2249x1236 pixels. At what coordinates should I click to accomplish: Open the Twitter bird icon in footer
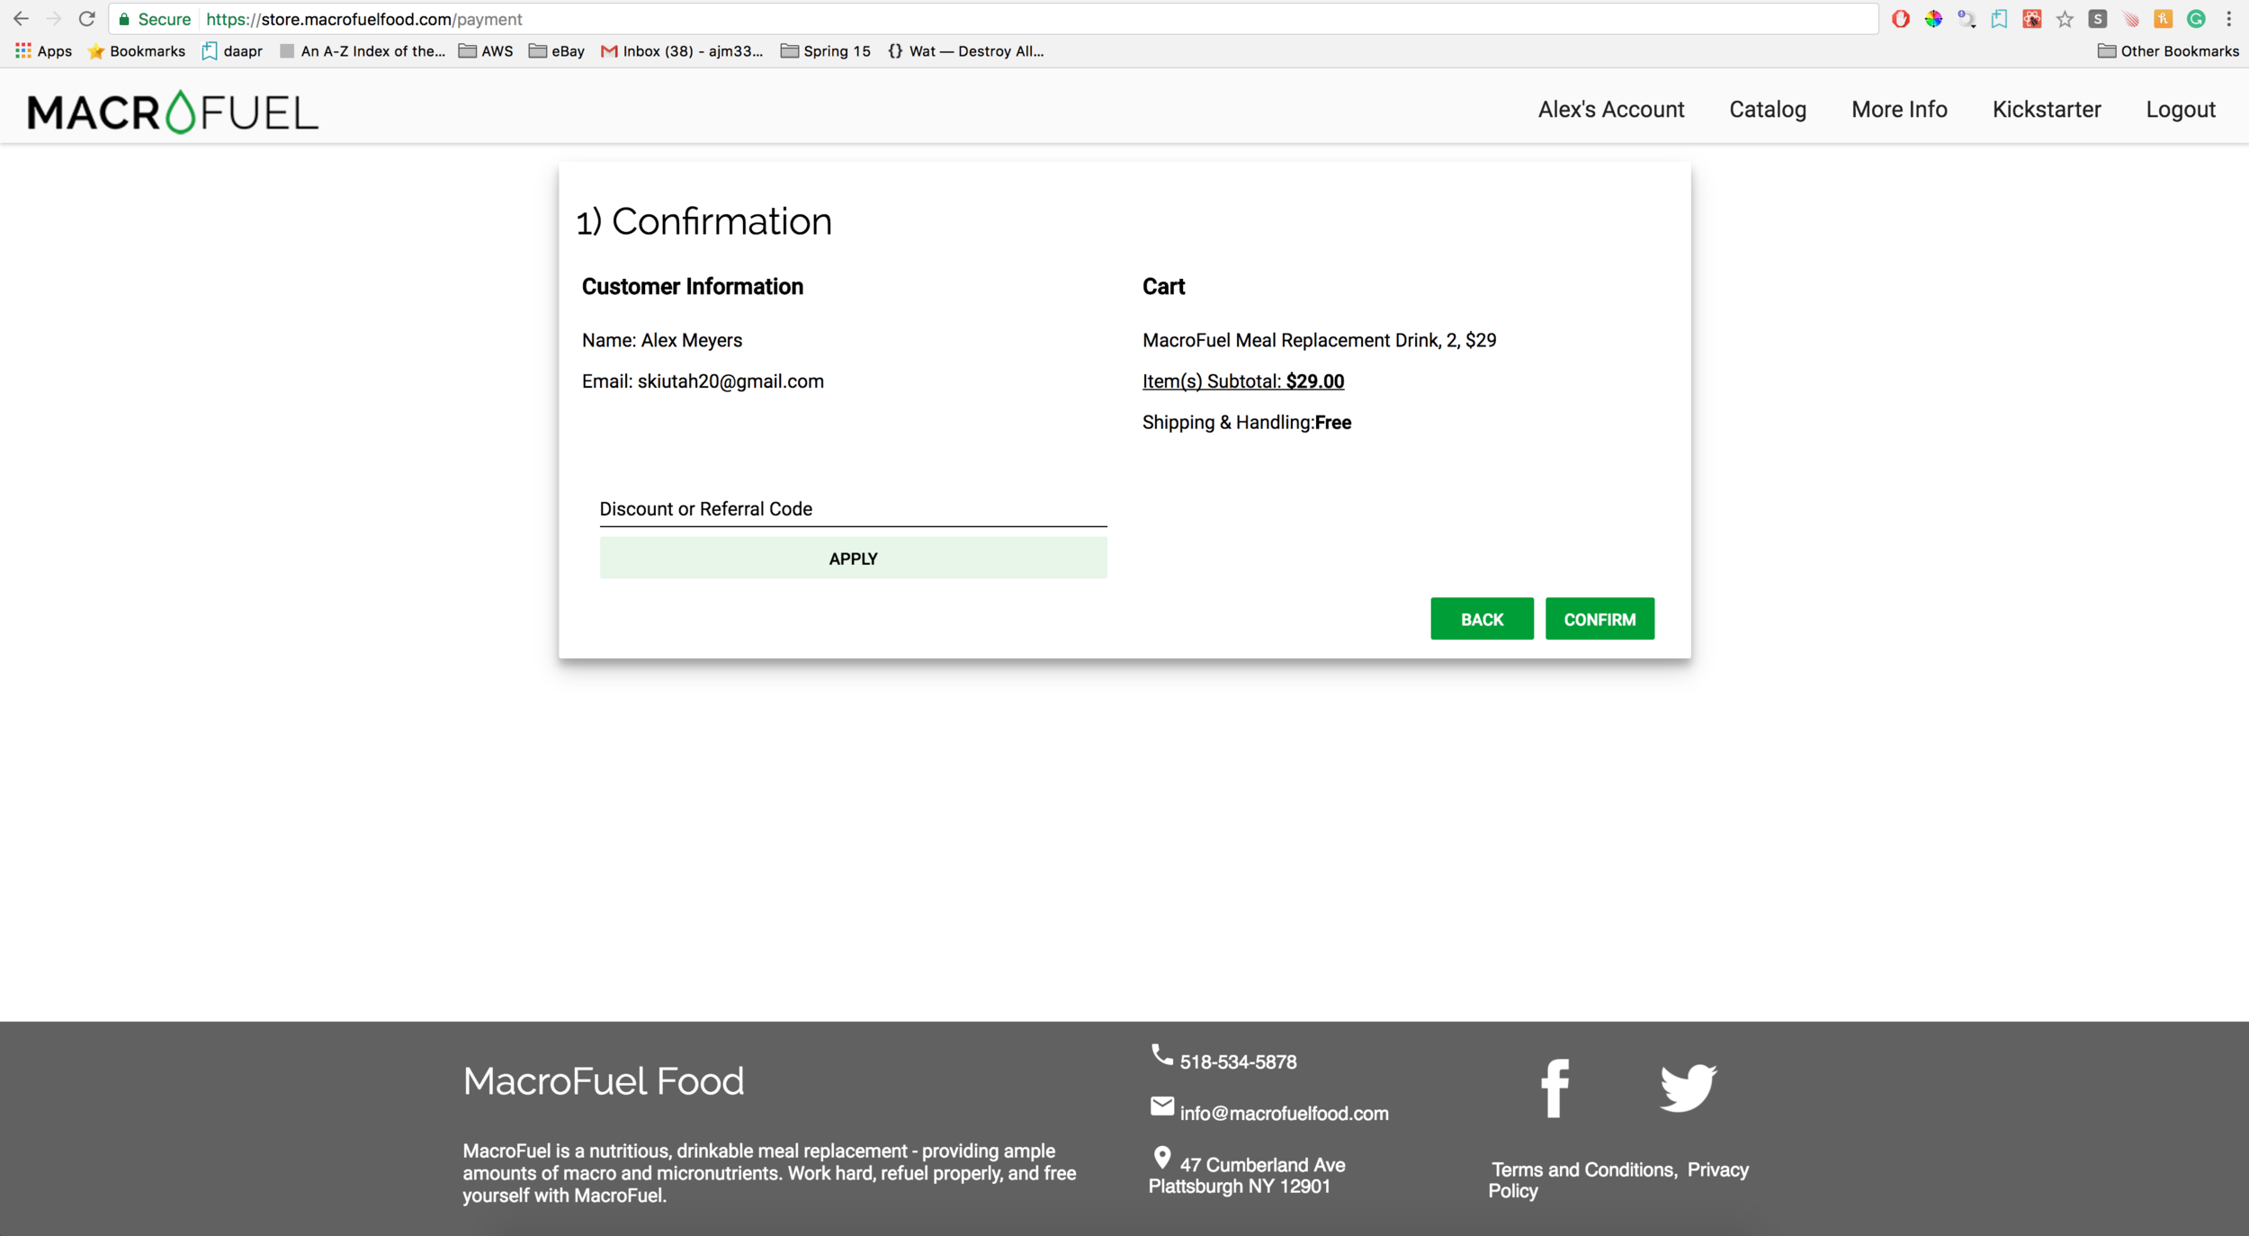pyautogui.click(x=1689, y=1088)
